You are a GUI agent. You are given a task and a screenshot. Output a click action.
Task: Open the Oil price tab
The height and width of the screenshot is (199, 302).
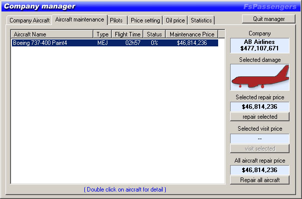[175, 20]
